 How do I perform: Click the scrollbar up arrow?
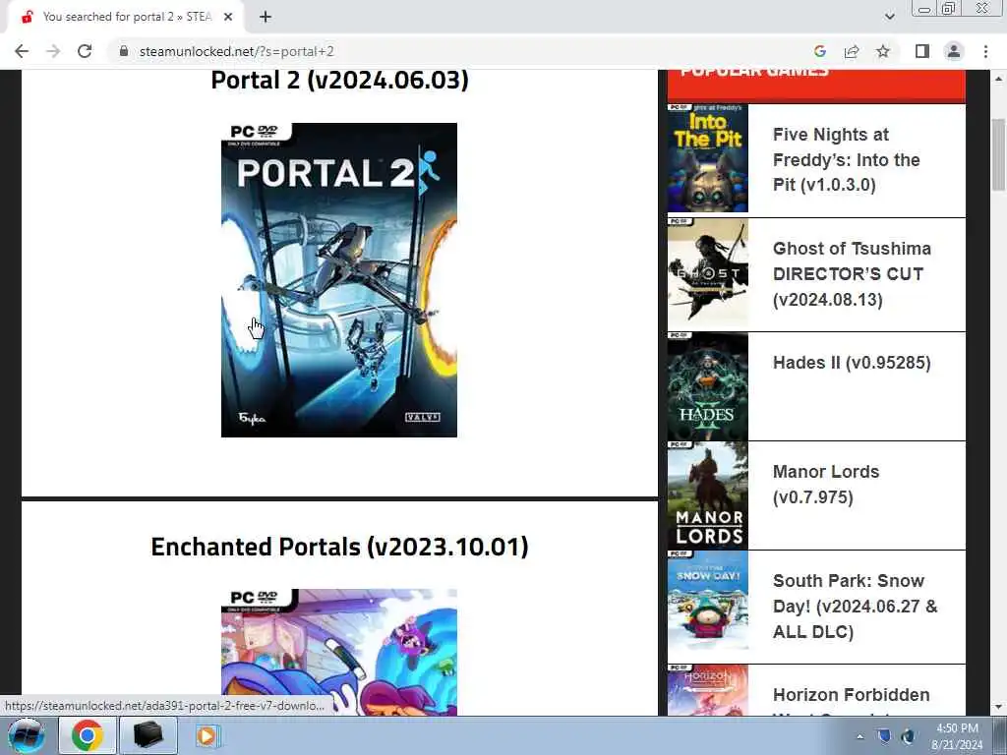(x=998, y=79)
